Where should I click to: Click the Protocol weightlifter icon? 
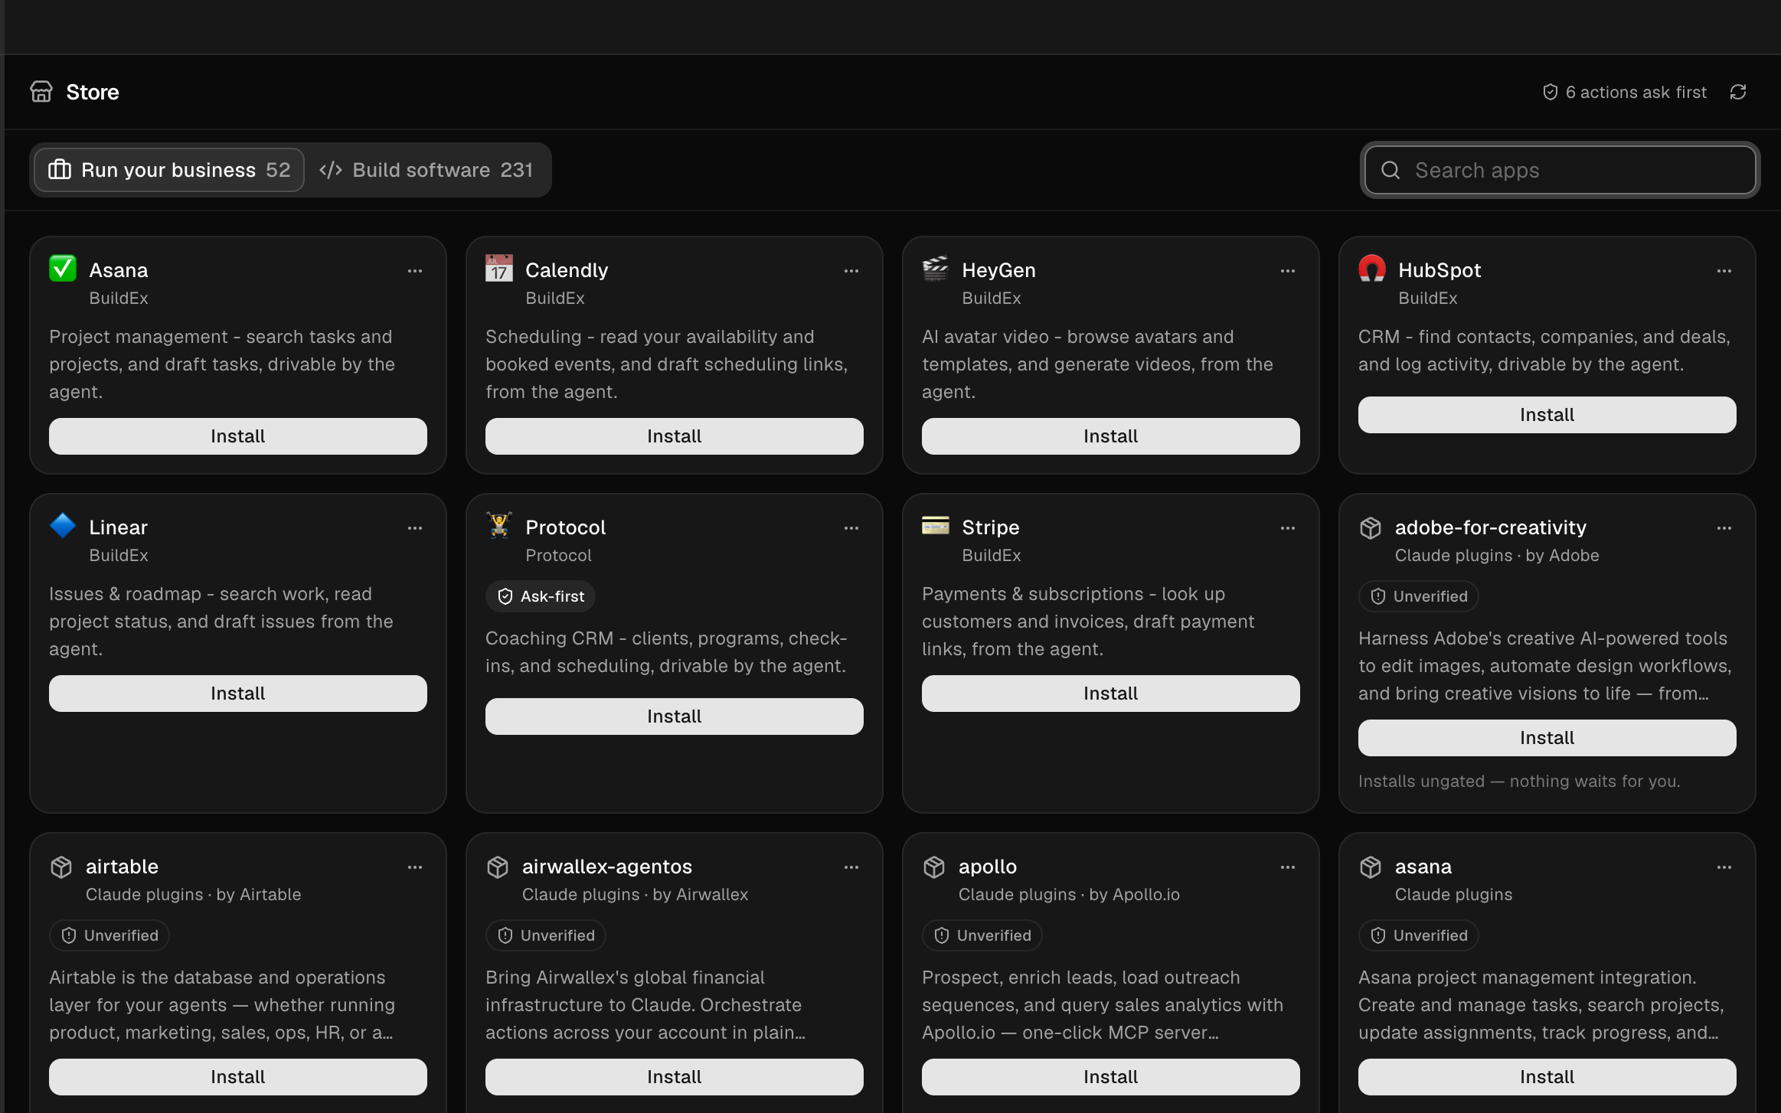[x=499, y=526]
